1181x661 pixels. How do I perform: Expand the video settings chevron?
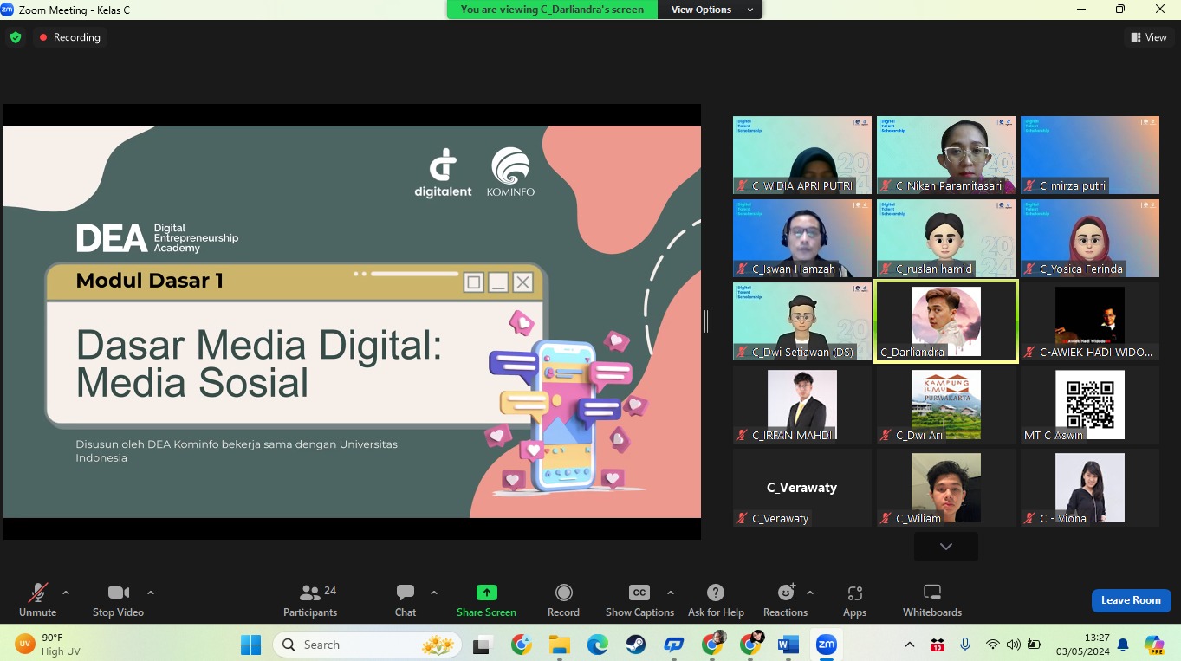150,593
